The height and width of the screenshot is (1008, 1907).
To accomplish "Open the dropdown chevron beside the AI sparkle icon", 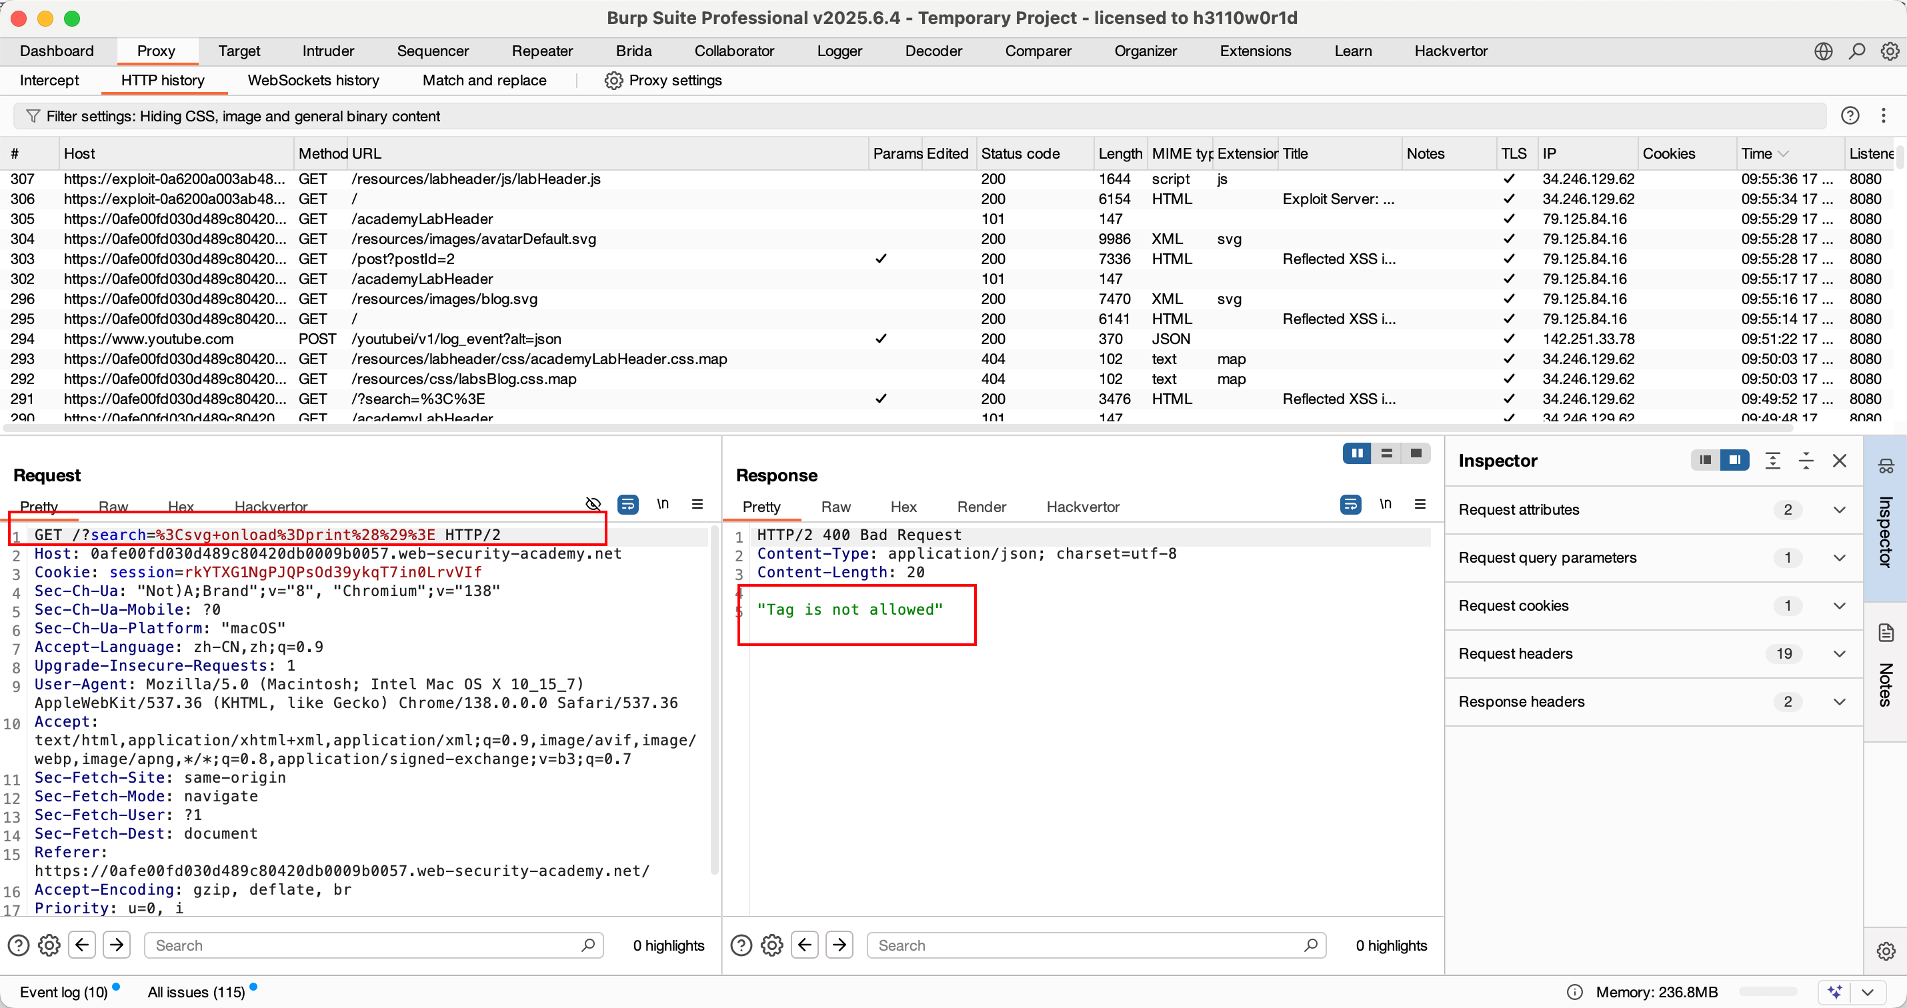I will 1868,992.
